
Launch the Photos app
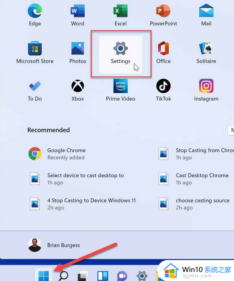coord(77,53)
